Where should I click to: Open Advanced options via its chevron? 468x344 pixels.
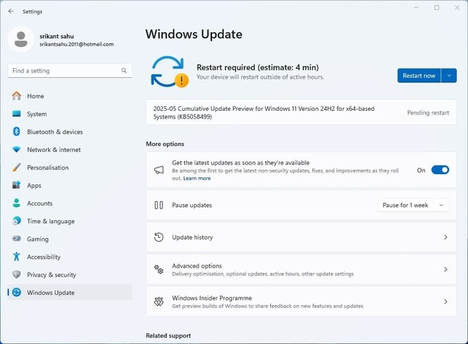coord(446,270)
